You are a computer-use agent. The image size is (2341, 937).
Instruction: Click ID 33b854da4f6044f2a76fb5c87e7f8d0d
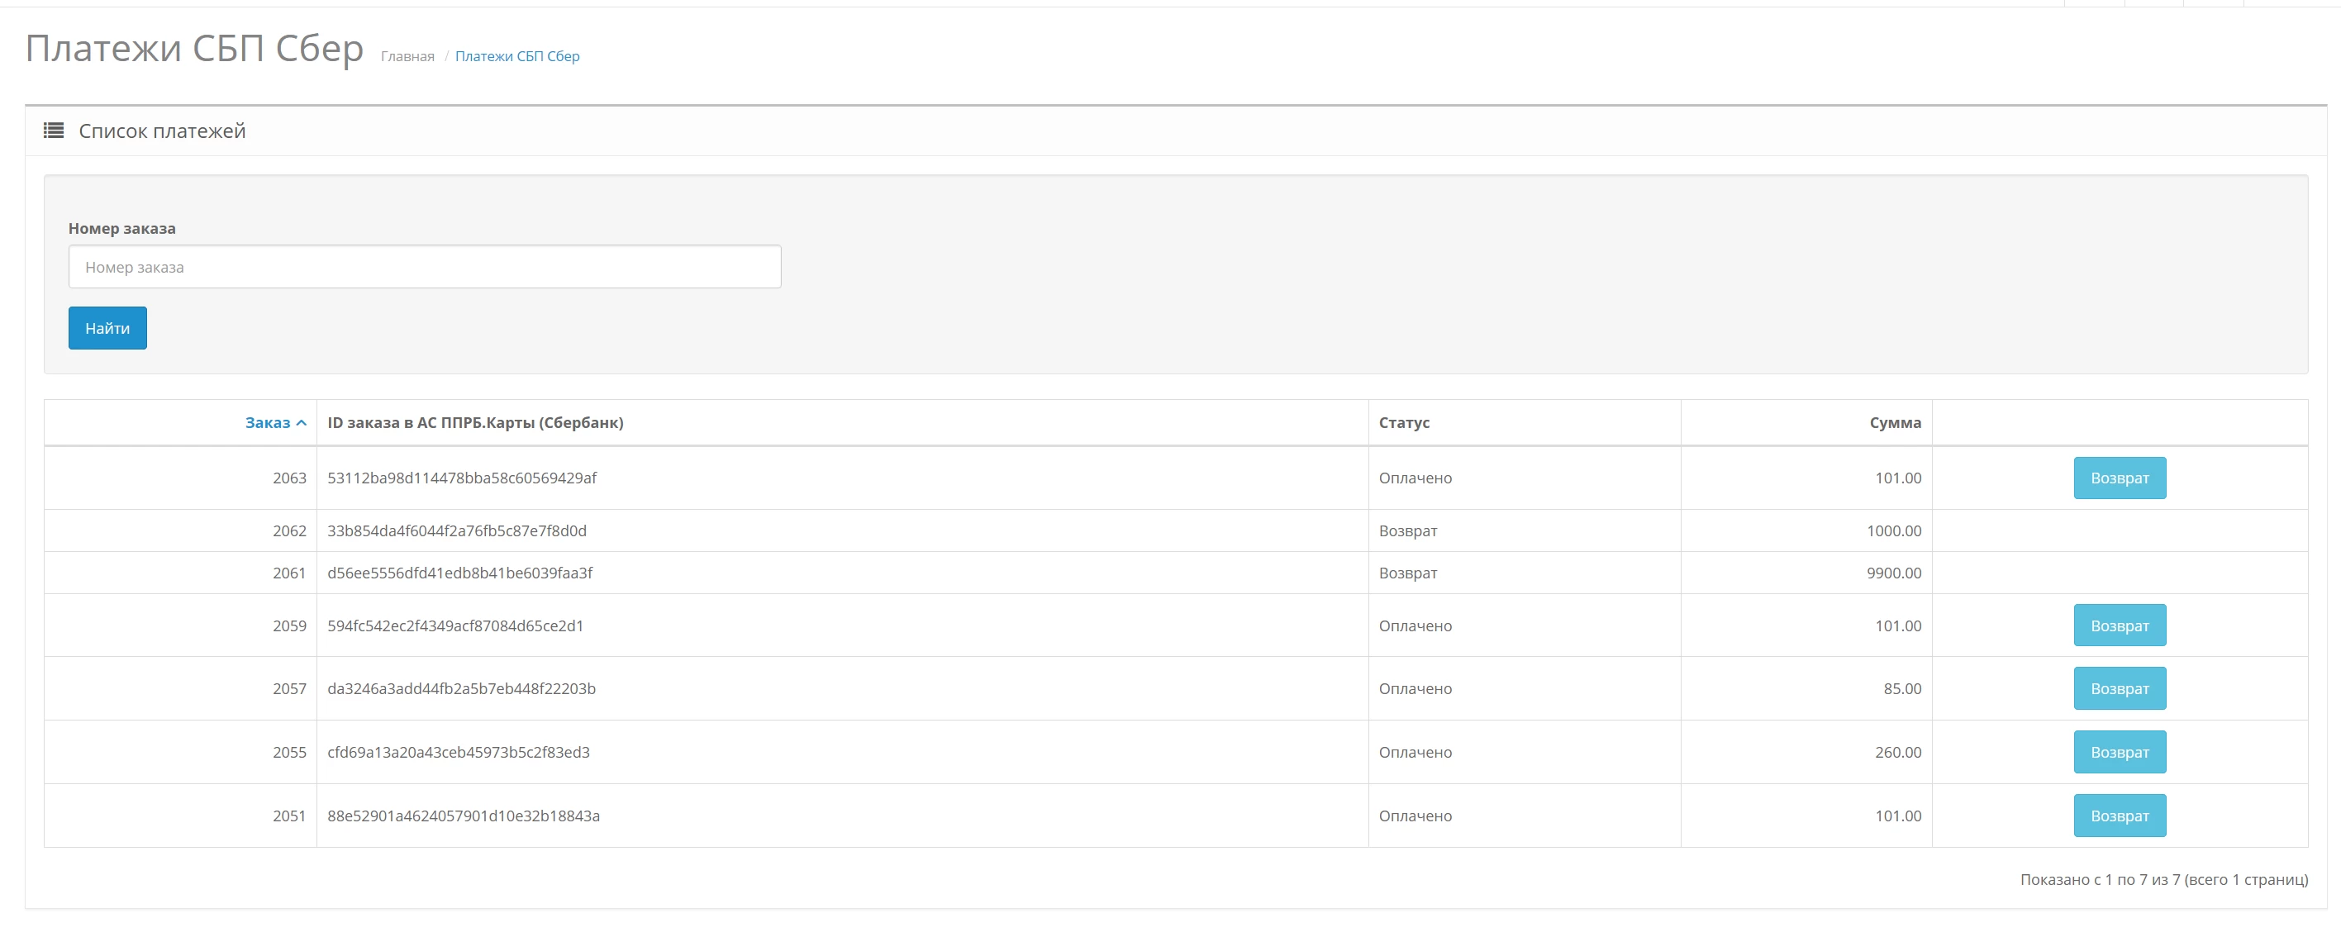click(x=457, y=530)
